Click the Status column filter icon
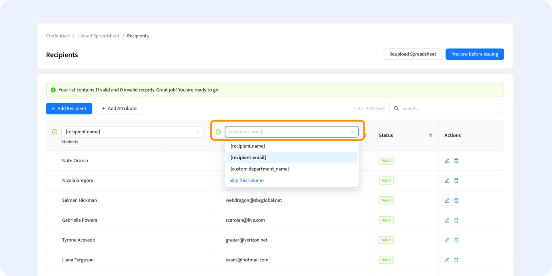 coord(430,135)
